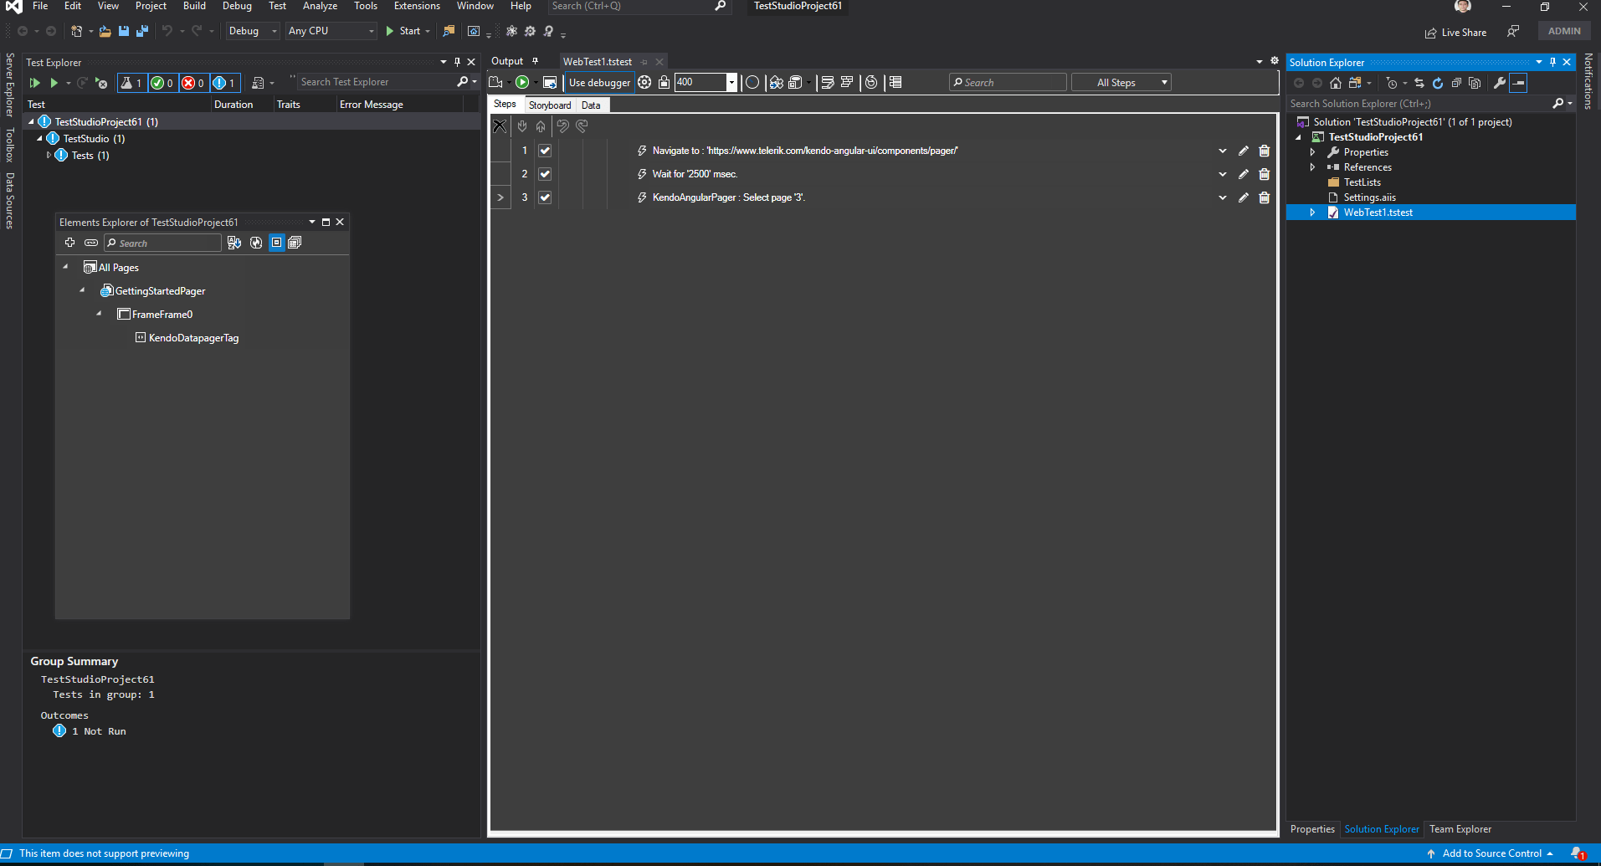1601x866 pixels.
Task: Toggle the highlighted view button in Elements Explorer
Action: (x=276, y=243)
